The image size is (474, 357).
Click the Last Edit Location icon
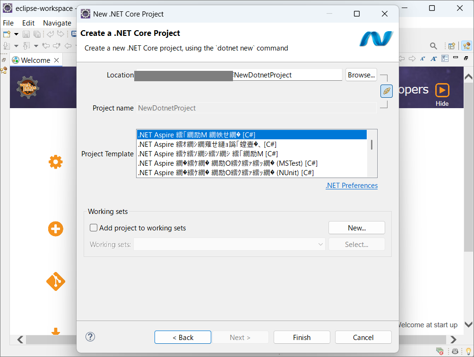tap(46, 46)
